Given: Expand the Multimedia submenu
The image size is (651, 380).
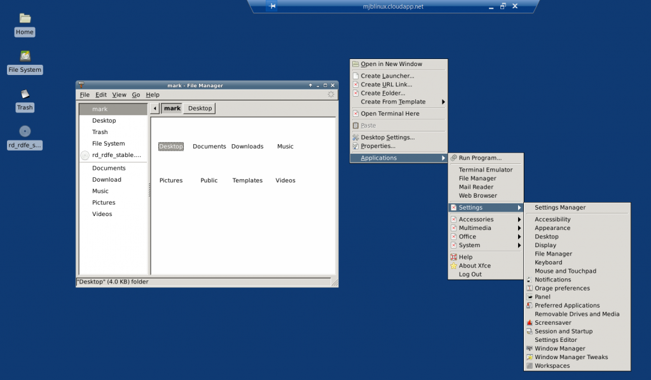Looking at the screenshot, I should tap(476, 227).
